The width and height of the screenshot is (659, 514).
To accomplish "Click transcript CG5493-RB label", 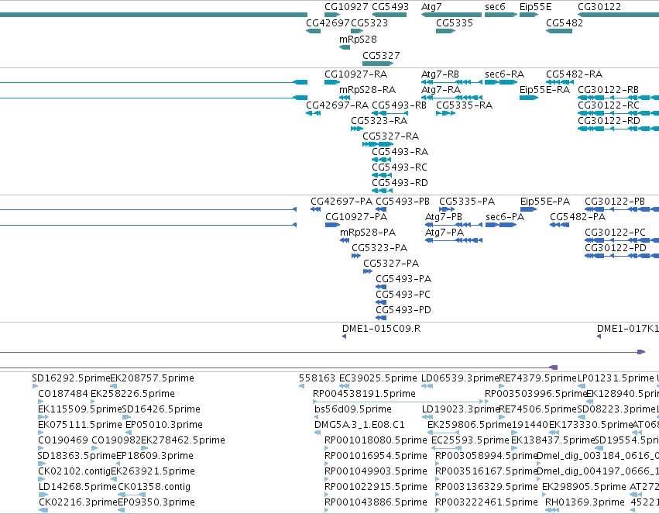I will (400, 105).
